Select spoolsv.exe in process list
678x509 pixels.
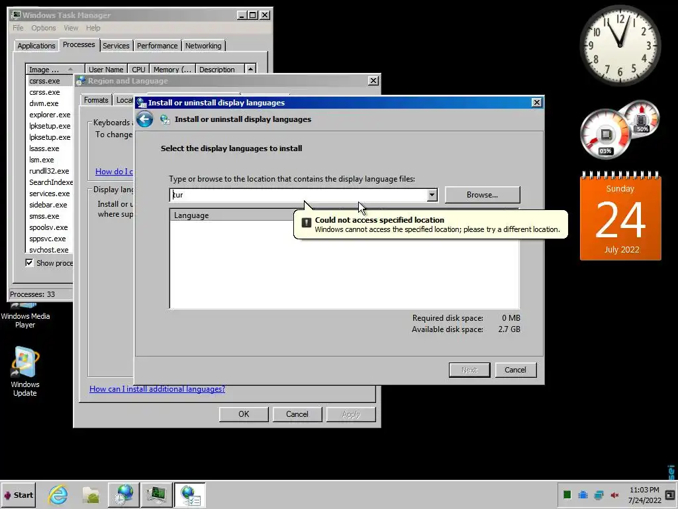click(50, 227)
